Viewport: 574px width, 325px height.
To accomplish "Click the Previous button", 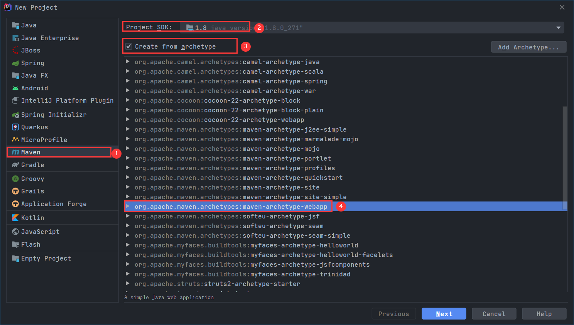I will [394, 314].
